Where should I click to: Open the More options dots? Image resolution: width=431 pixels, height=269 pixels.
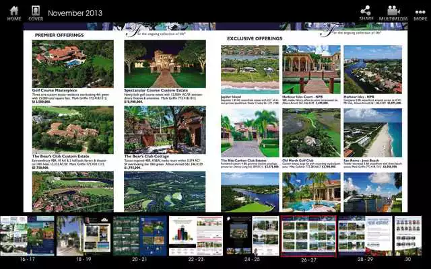(420, 15)
